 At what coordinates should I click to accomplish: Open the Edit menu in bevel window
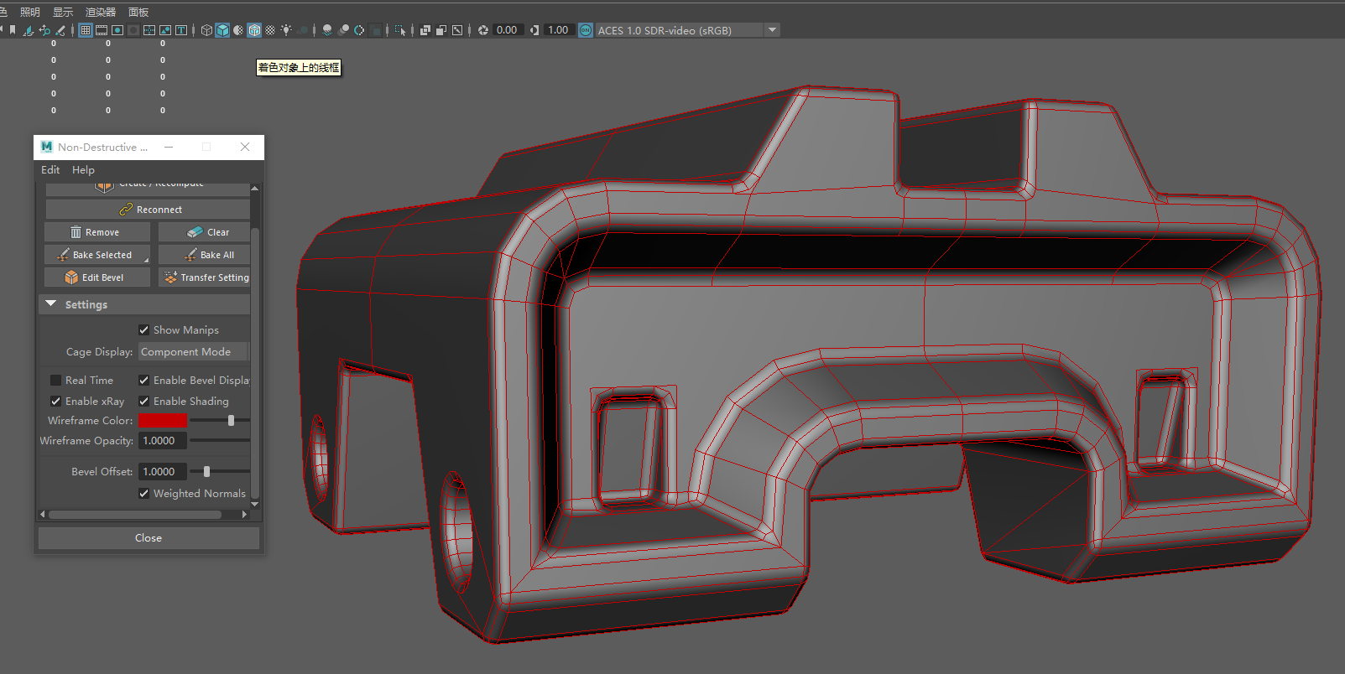50,169
